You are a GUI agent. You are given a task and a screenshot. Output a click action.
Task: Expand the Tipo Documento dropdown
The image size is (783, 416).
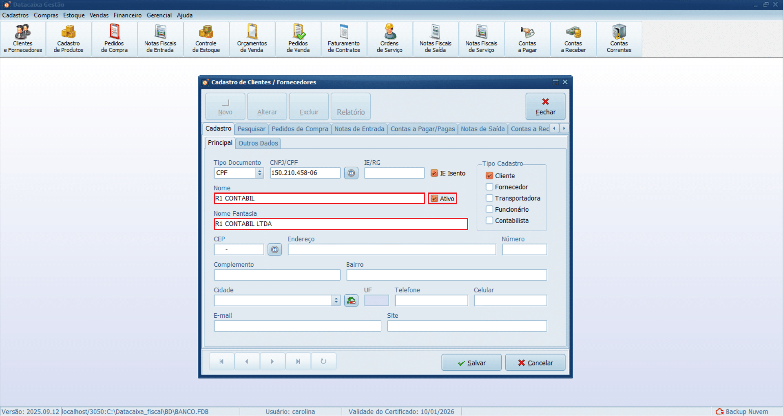tap(260, 173)
